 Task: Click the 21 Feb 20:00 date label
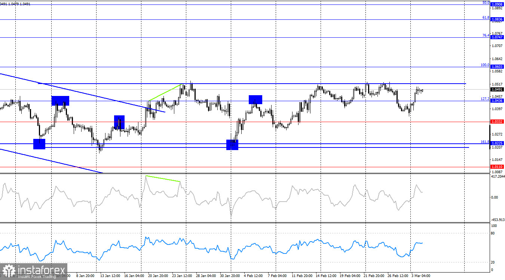(x=374, y=276)
